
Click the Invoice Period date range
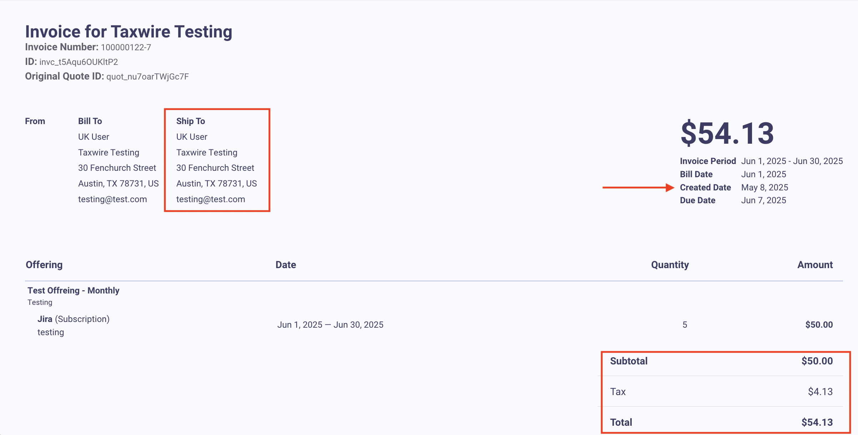point(792,161)
